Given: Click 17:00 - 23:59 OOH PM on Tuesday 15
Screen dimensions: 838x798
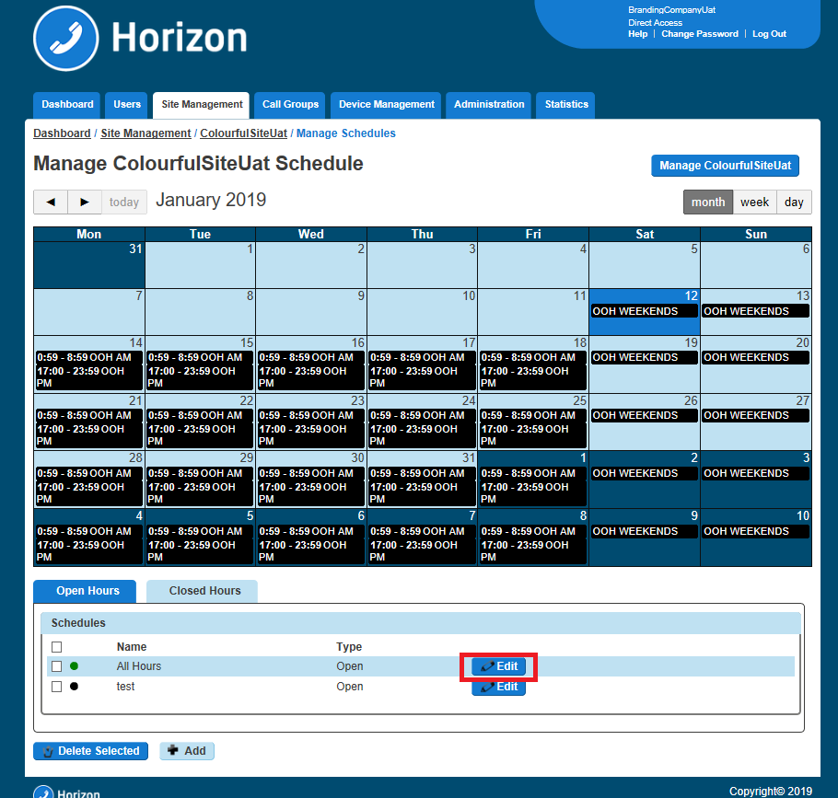Looking at the screenshot, I should pos(200,376).
